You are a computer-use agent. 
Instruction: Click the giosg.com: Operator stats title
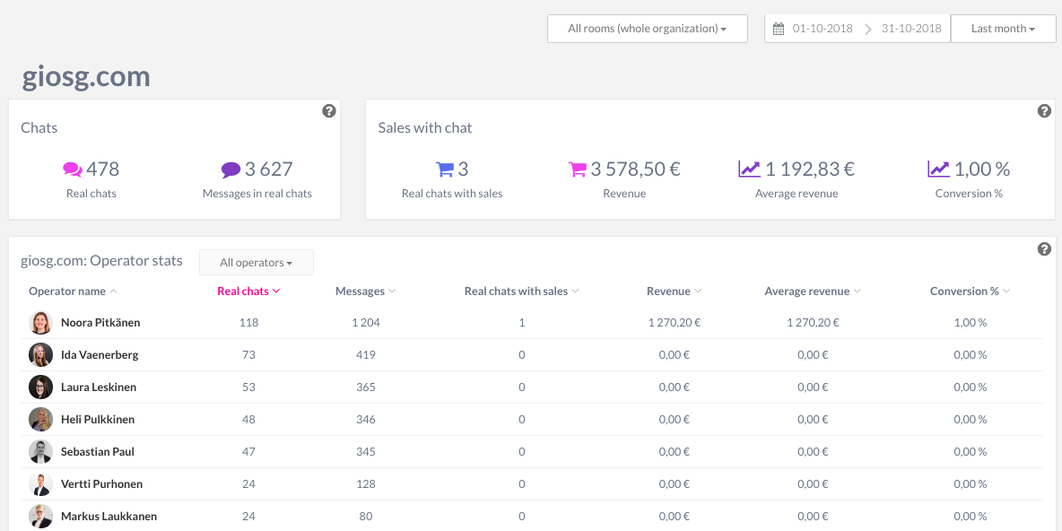coord(101,261)
